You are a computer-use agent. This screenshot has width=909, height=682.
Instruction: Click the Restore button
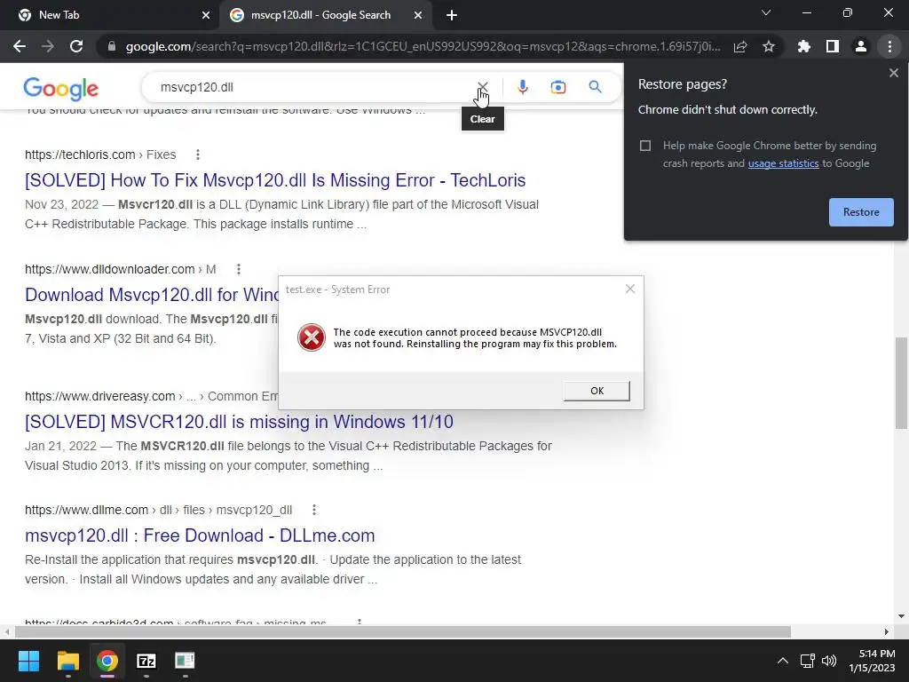coord(861,212)
